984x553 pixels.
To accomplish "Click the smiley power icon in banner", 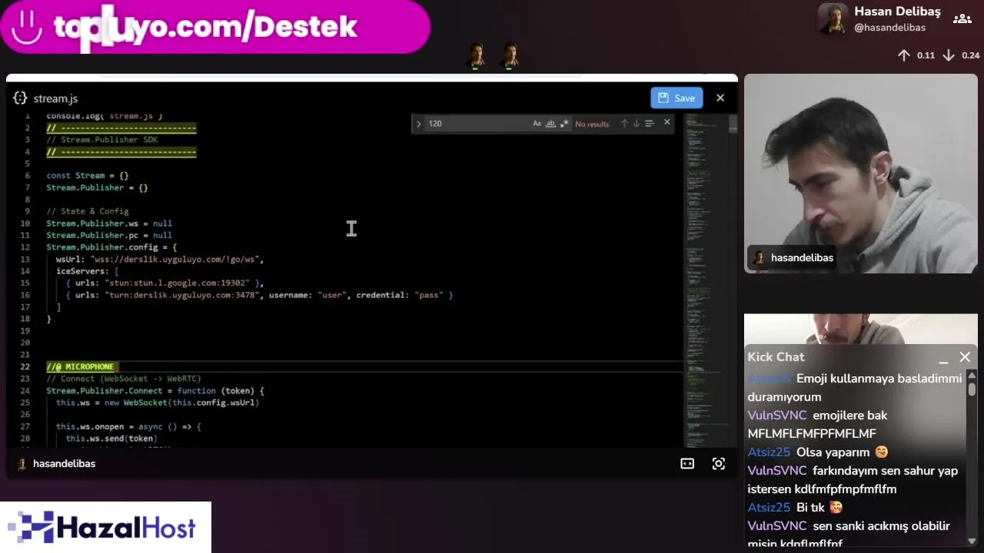I will coord(27,27).
